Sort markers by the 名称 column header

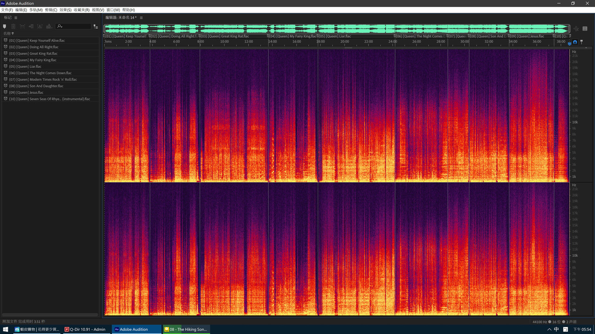[x=9, y=33]
